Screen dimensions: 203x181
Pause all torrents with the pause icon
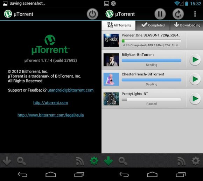point(160,14)
